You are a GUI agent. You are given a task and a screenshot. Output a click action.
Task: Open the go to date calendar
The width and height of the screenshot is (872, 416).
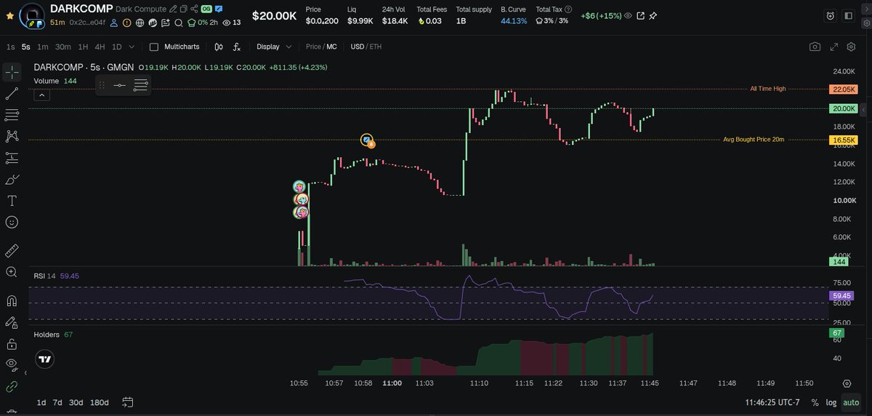point(128,402)
